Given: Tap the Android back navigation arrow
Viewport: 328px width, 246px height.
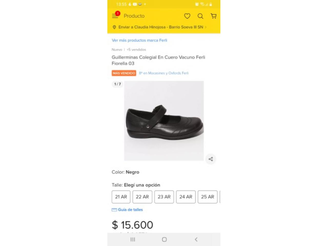Looking at the screenshot, I should click(x=196, y=239).
